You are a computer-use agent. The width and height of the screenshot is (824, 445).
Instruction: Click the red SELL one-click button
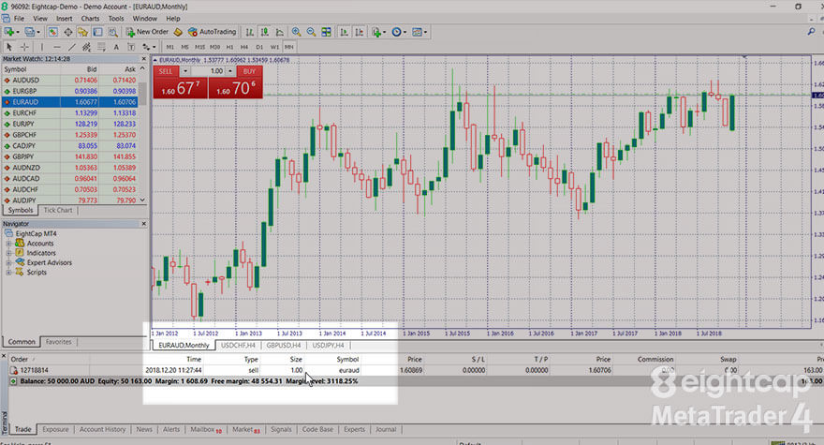tap(180, 87)
